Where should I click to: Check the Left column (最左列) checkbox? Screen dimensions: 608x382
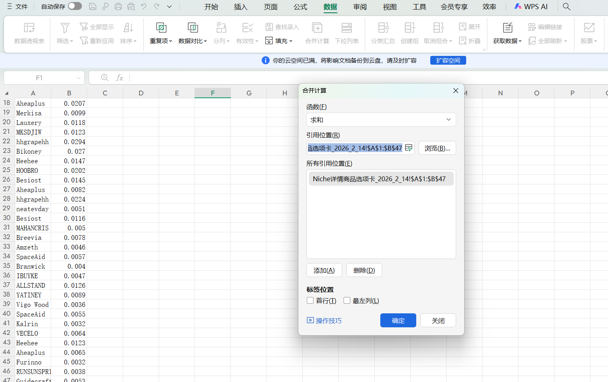347,301
